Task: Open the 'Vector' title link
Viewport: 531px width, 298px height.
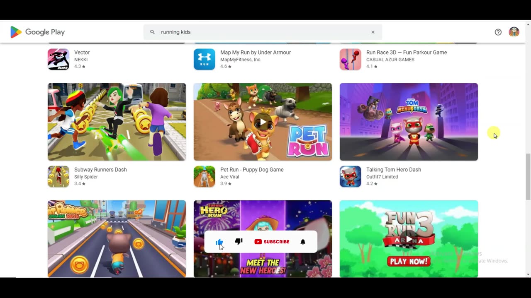Action: click(x=82, y=53)
